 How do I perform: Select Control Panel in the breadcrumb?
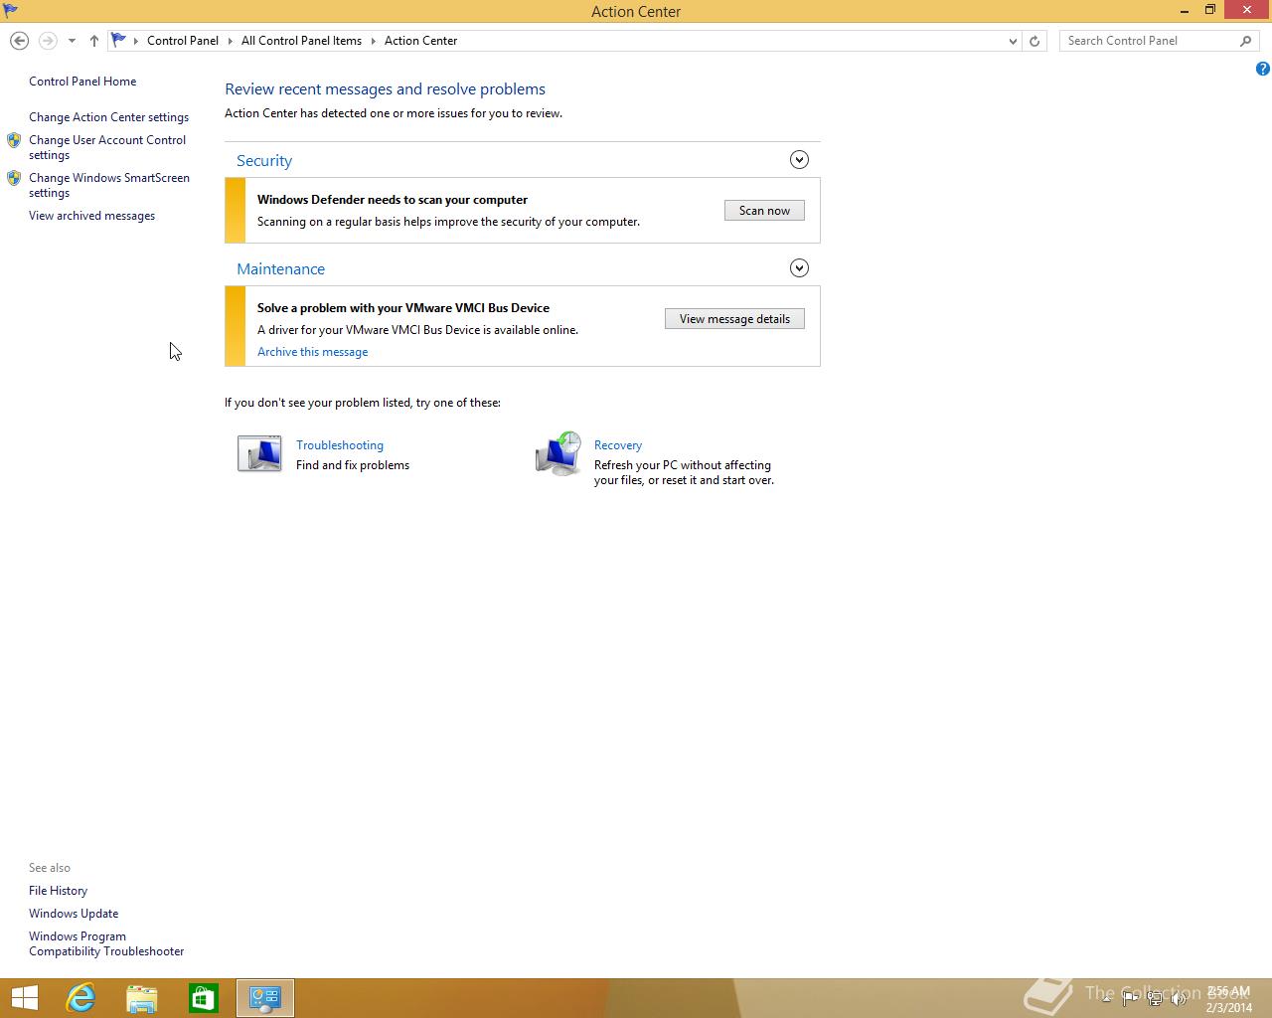coord(183,41)
